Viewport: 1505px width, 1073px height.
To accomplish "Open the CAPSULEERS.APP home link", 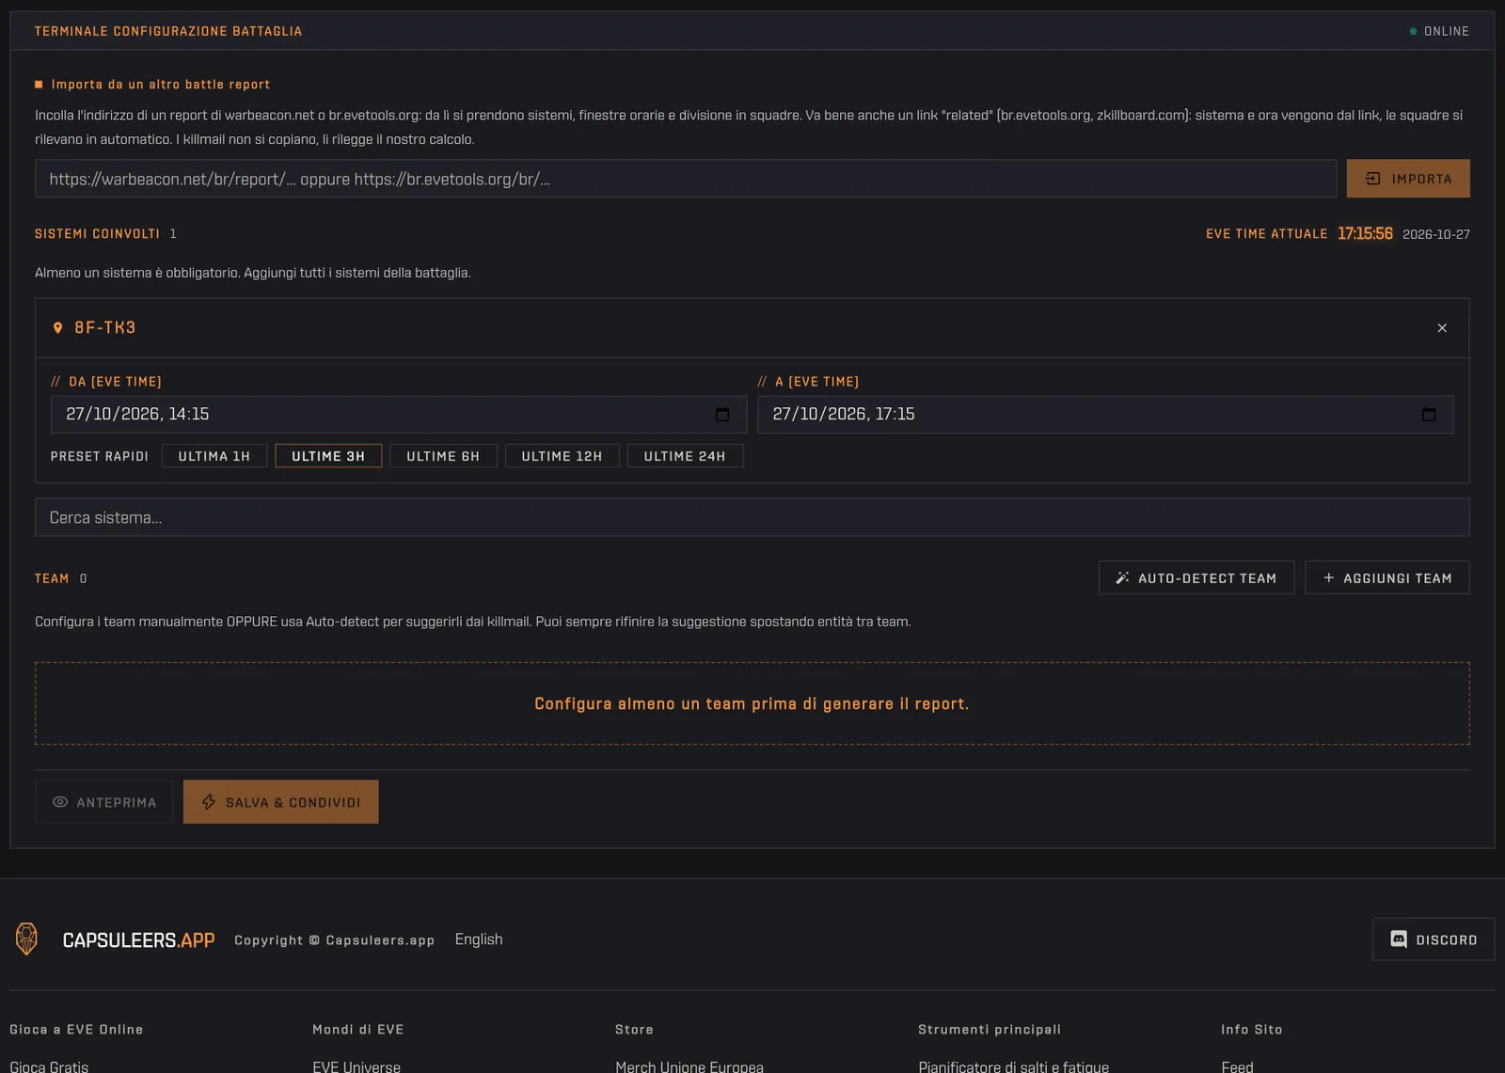I will coord(138,940).
